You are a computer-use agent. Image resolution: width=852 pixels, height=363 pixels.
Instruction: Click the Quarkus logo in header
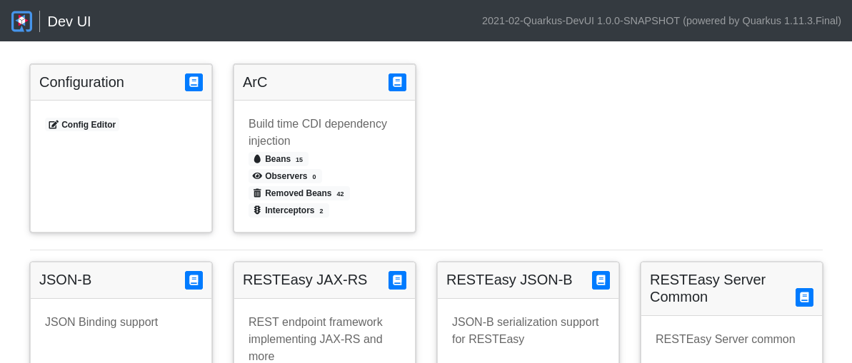pyautogui.click(x=21, y=21)
